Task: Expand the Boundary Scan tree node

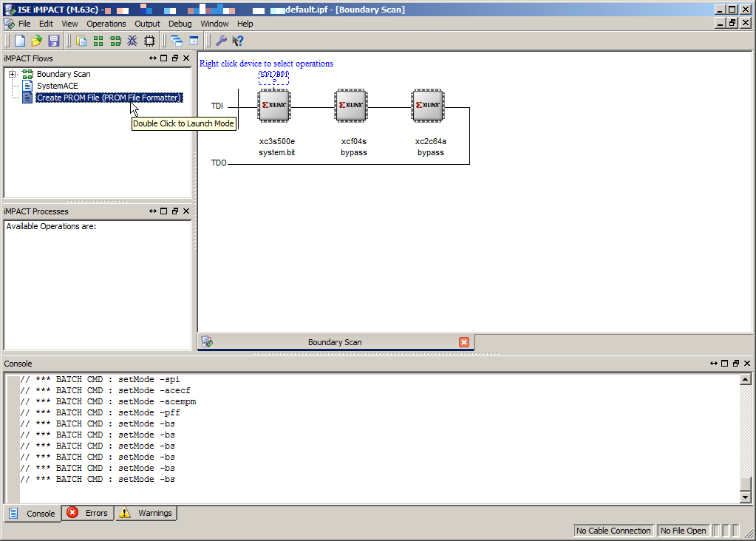Action: (x=12, y=74)
